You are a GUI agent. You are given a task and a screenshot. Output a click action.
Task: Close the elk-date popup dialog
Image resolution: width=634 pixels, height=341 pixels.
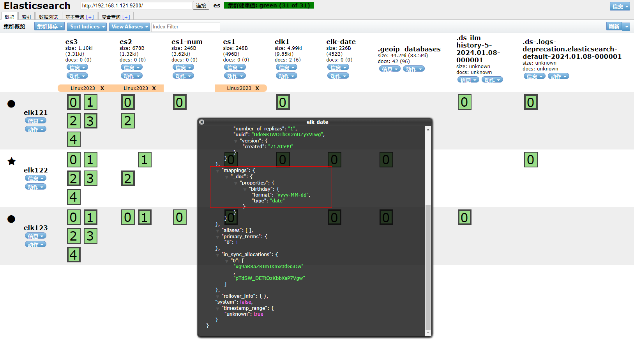pos(201,122)
